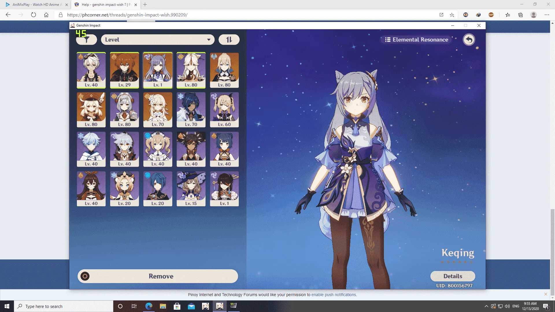Screen dimensions: 555x312
Task: Open Task View on the taskbar
Action: (134, 306)
